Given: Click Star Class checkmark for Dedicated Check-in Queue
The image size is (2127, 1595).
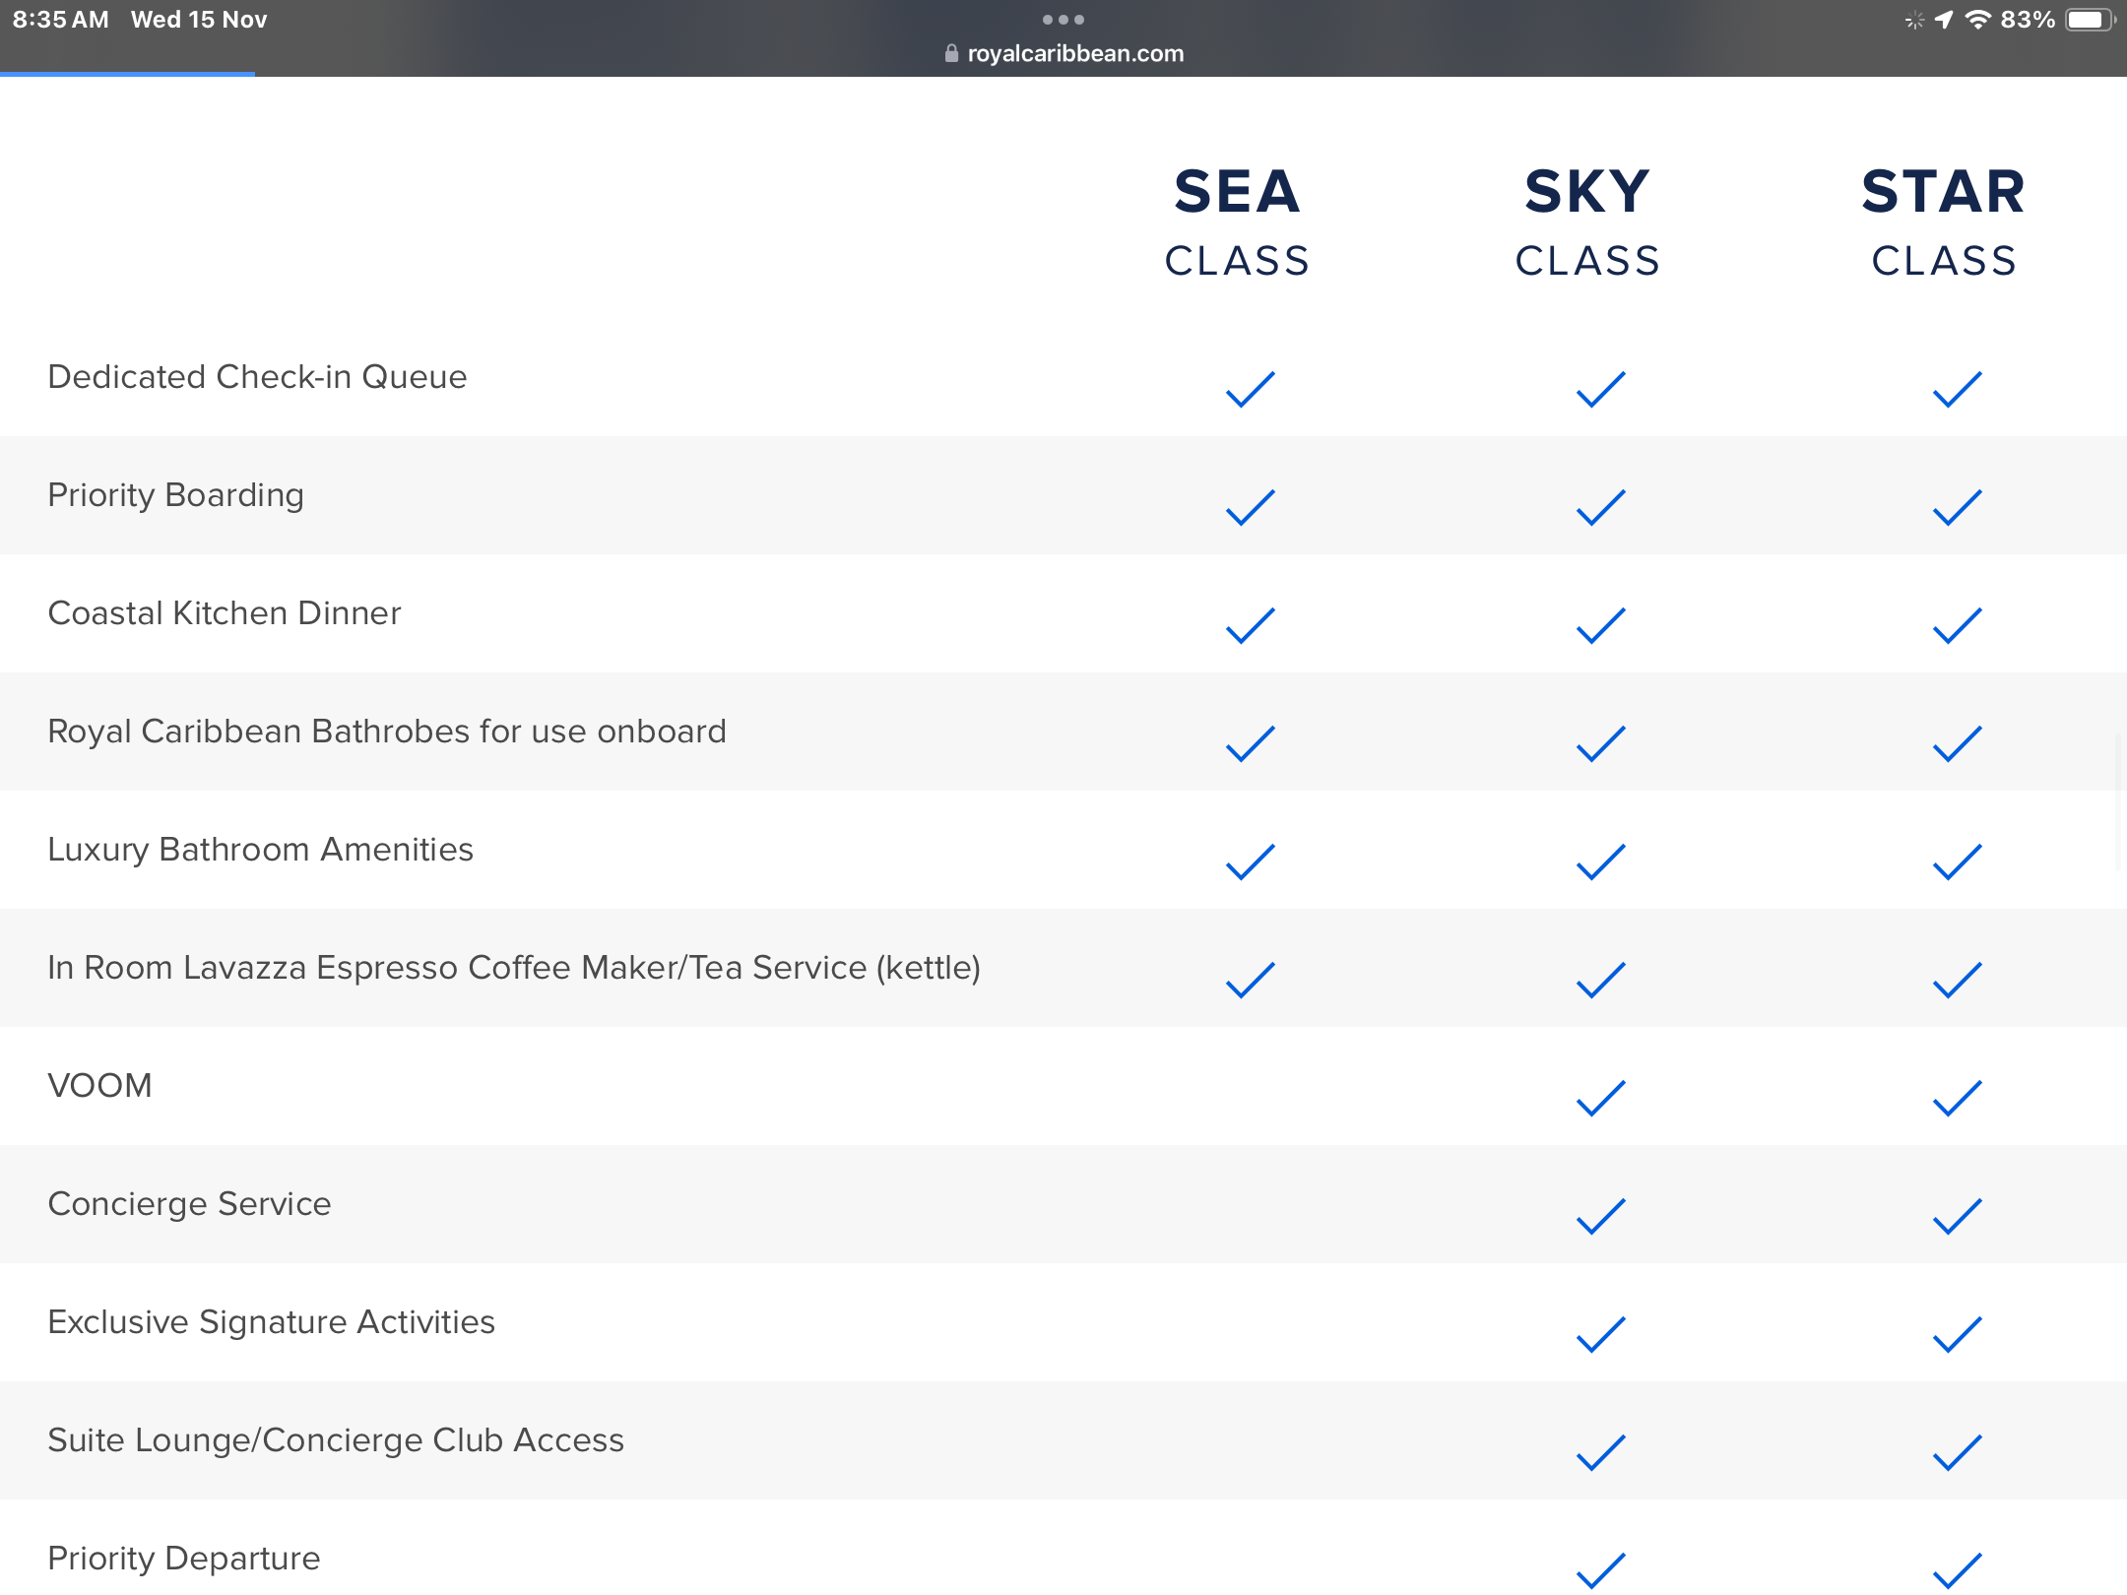Looking at the screenshot, I should 1958,389.
